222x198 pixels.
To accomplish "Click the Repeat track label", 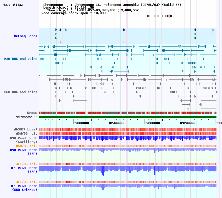I will pos(32,113).
